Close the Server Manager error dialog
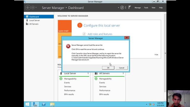The height and width of the screenshot is (107, 190). [127, 38]
